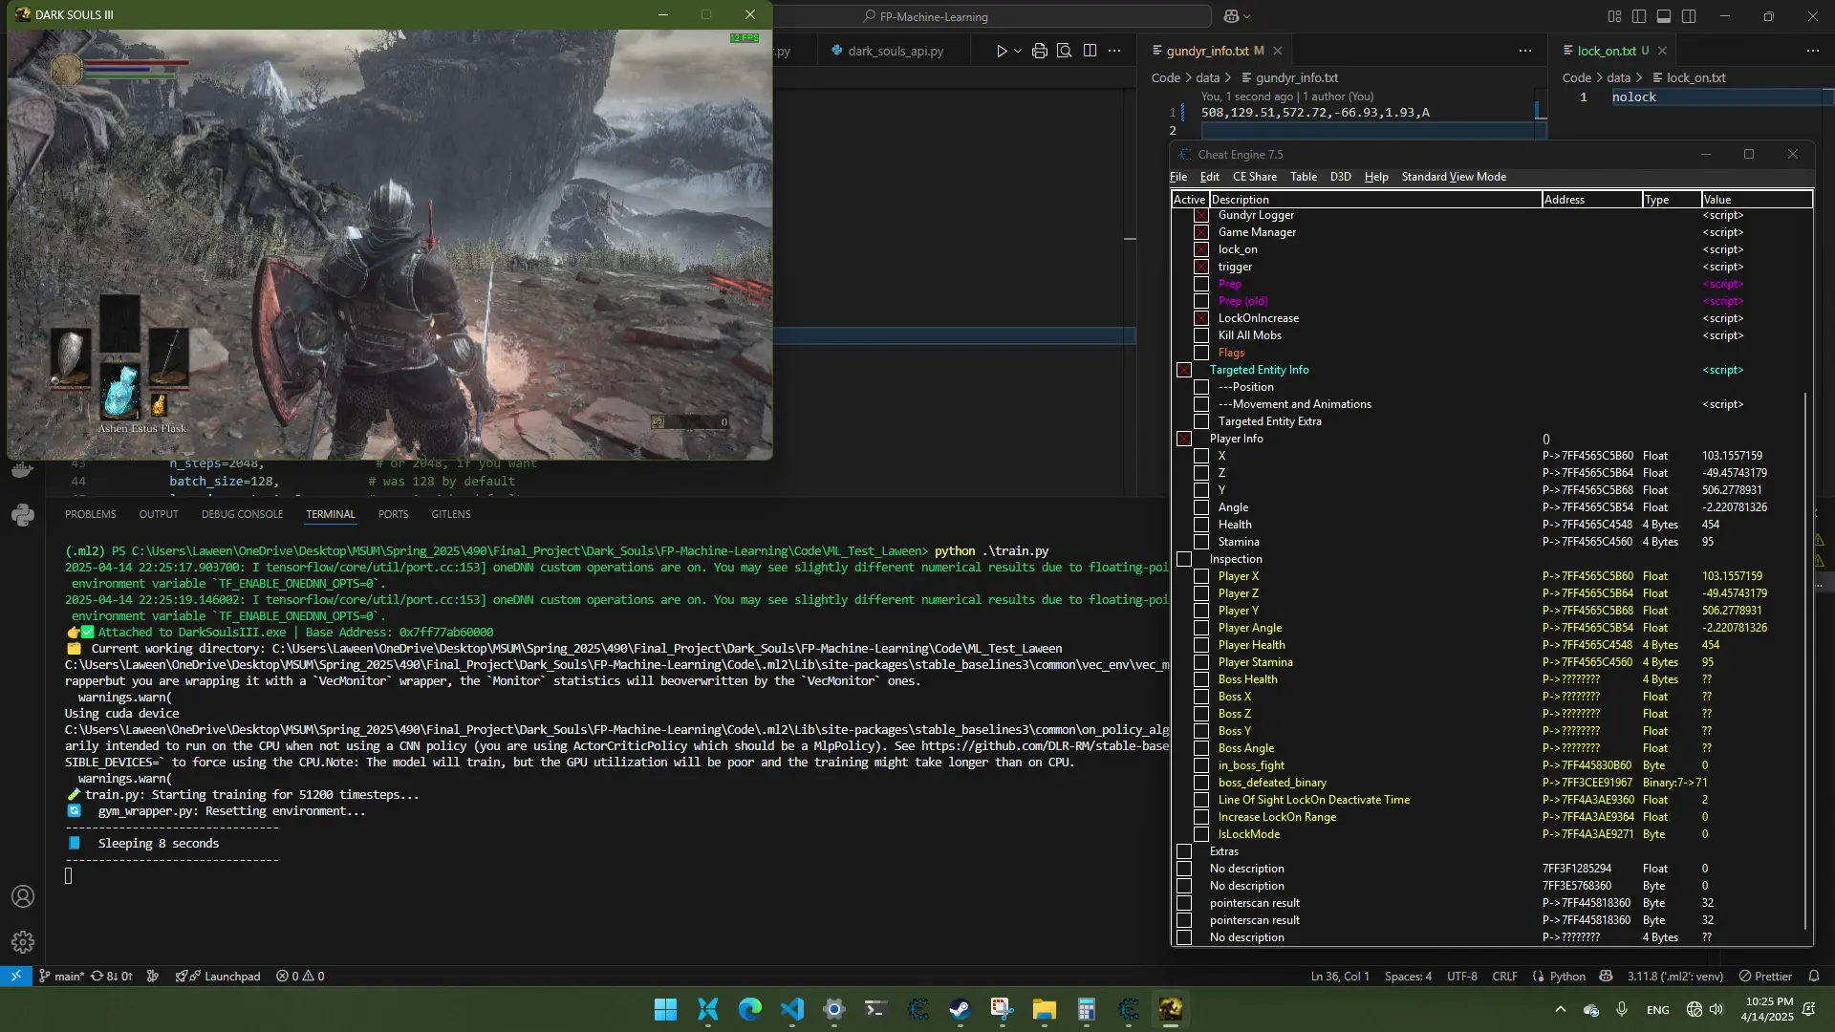
Task: Click the remote window indicator in status bar
Action: (x=15, y=976)
